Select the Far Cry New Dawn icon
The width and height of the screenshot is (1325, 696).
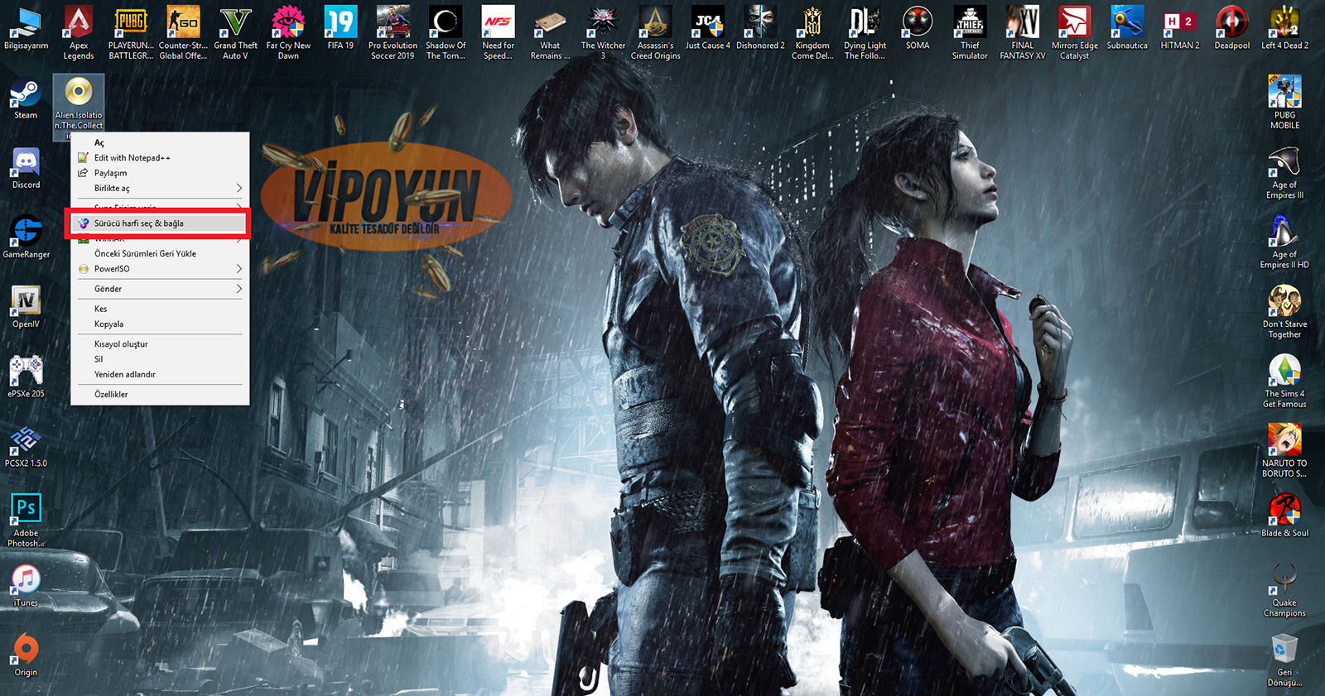click(x=288, y=33)
